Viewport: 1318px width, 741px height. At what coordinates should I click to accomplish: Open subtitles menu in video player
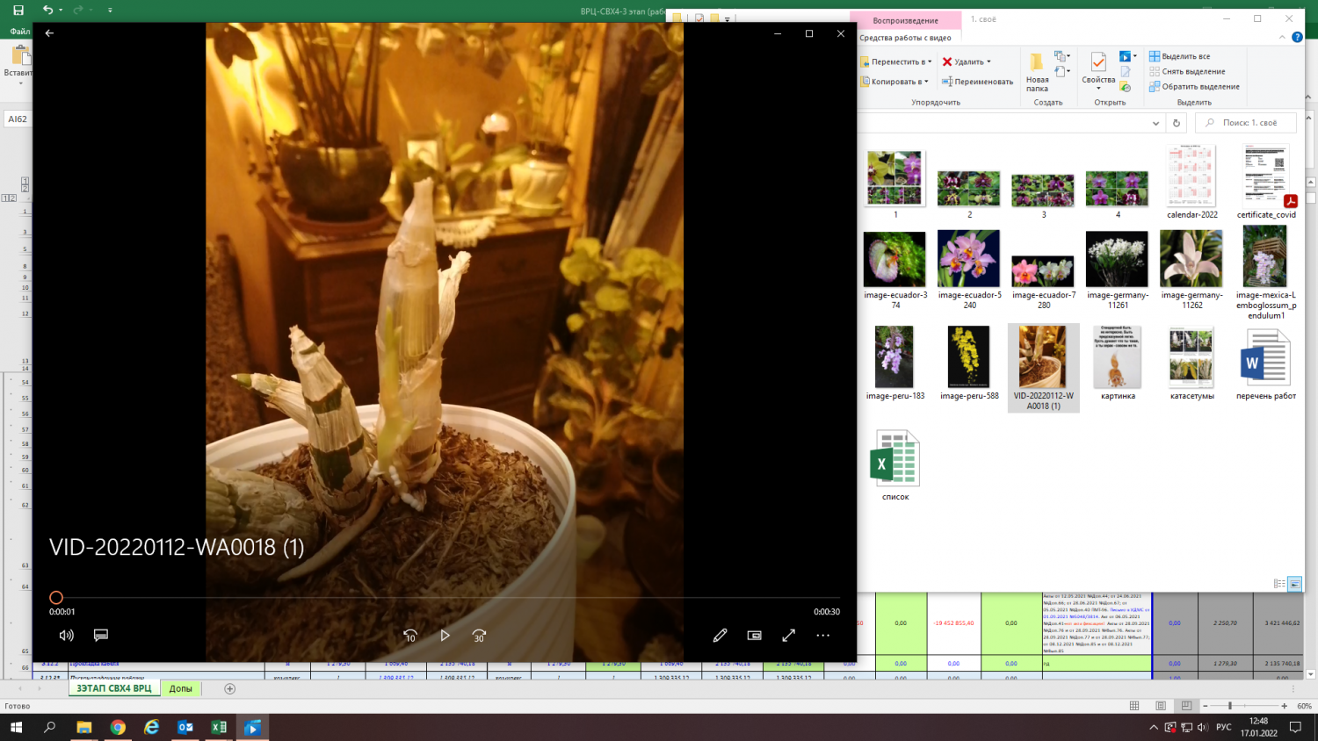click(101, 635)
